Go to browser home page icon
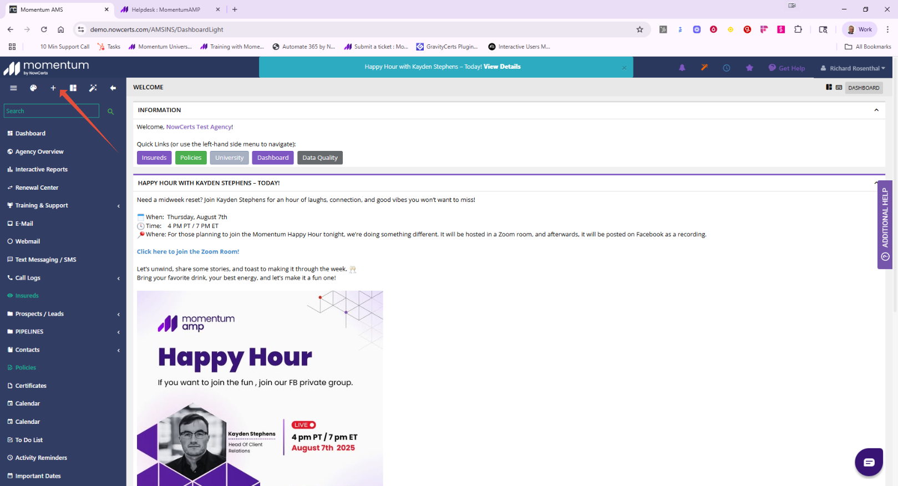898x486 pixels. point(60,29)
